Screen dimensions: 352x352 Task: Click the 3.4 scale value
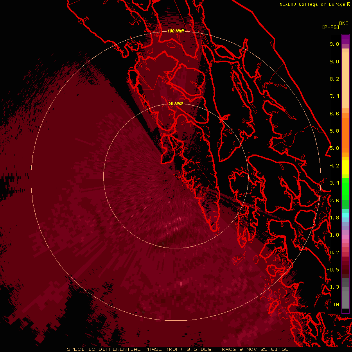pos(334,183)
